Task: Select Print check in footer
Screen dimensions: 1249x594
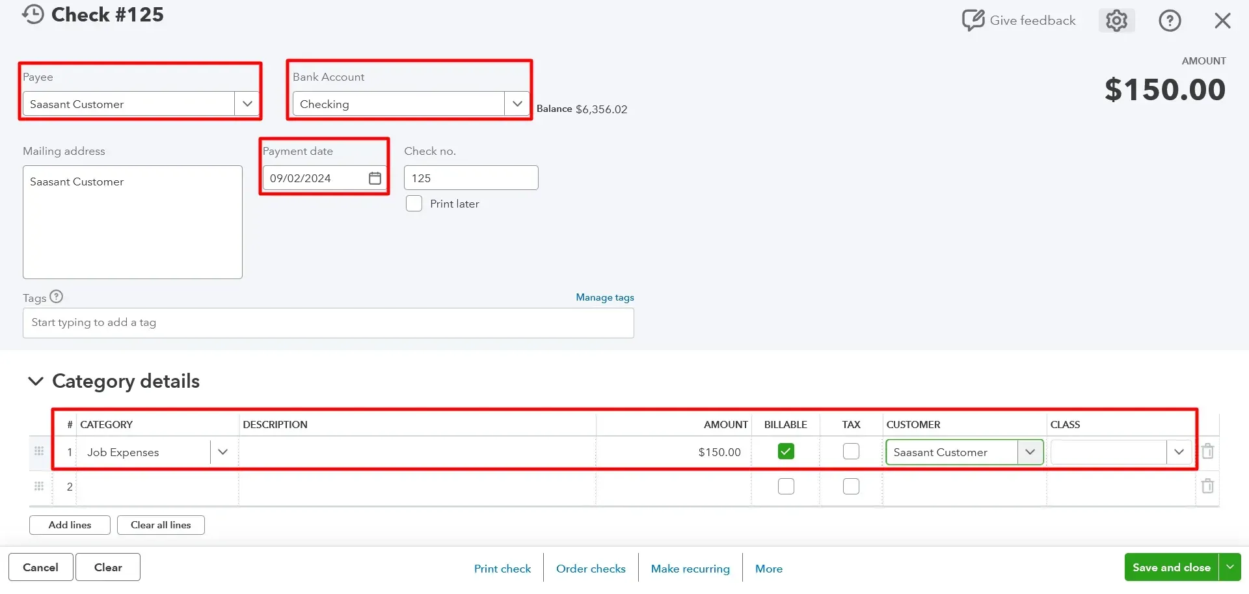Action: (x=502, y=569)
